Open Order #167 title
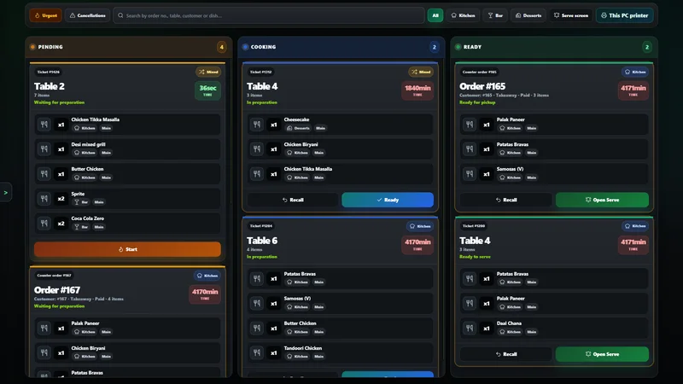Screen dimensions: 683x384 coord(57,290)
